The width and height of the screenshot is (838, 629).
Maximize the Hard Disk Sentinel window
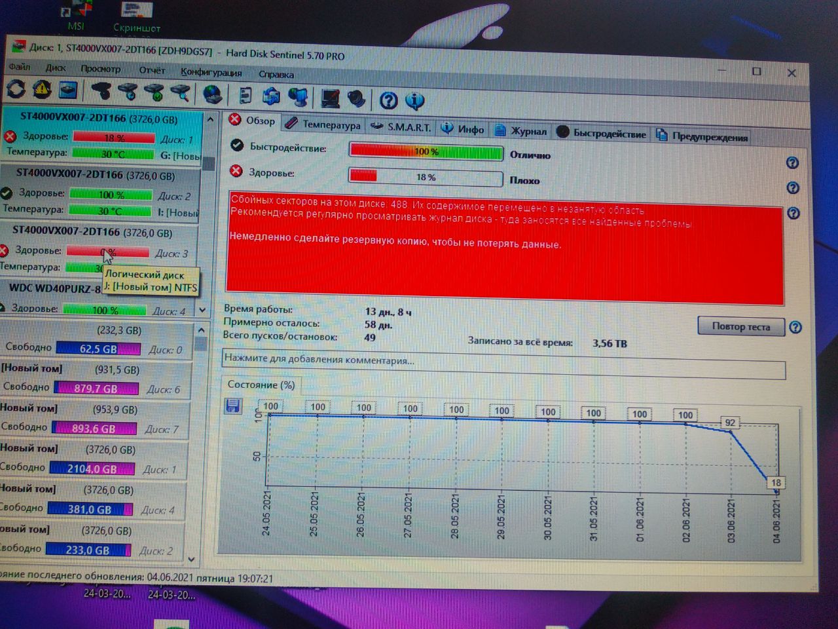coord(757,71)
